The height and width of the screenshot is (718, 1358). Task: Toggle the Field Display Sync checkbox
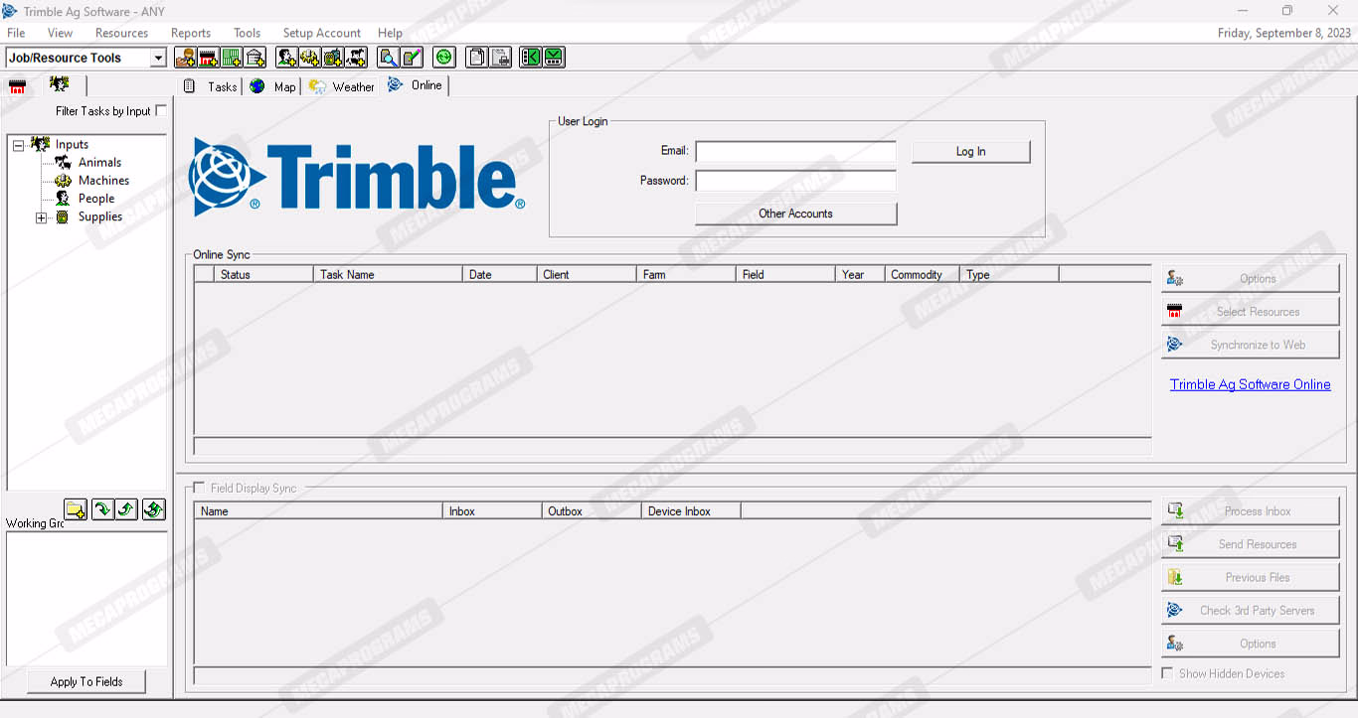coord(200,488)
